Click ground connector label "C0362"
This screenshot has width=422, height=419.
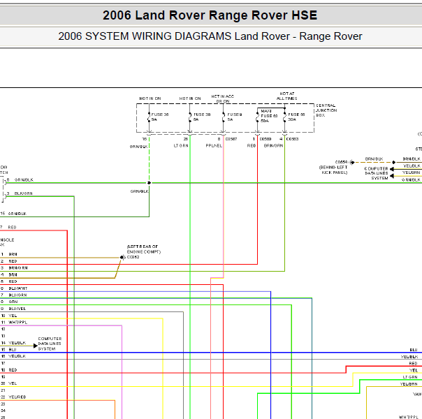coord(133,258)
